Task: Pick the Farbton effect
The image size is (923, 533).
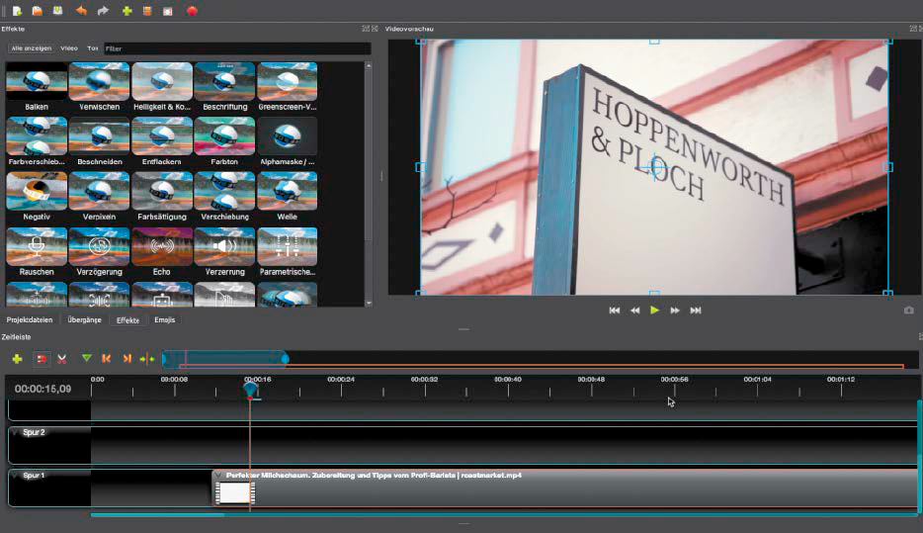Action: click(x=225, y=141)
